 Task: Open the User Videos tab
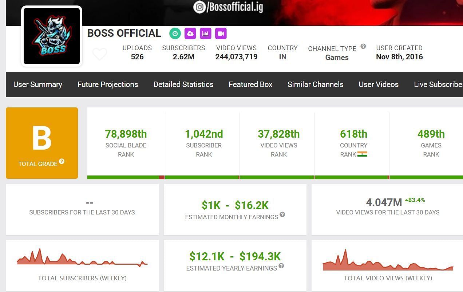(x=379, y=84)
